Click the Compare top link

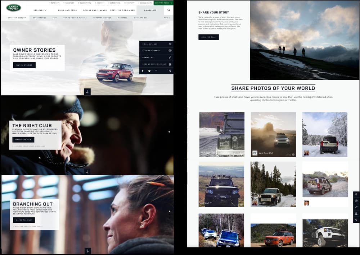99,3
